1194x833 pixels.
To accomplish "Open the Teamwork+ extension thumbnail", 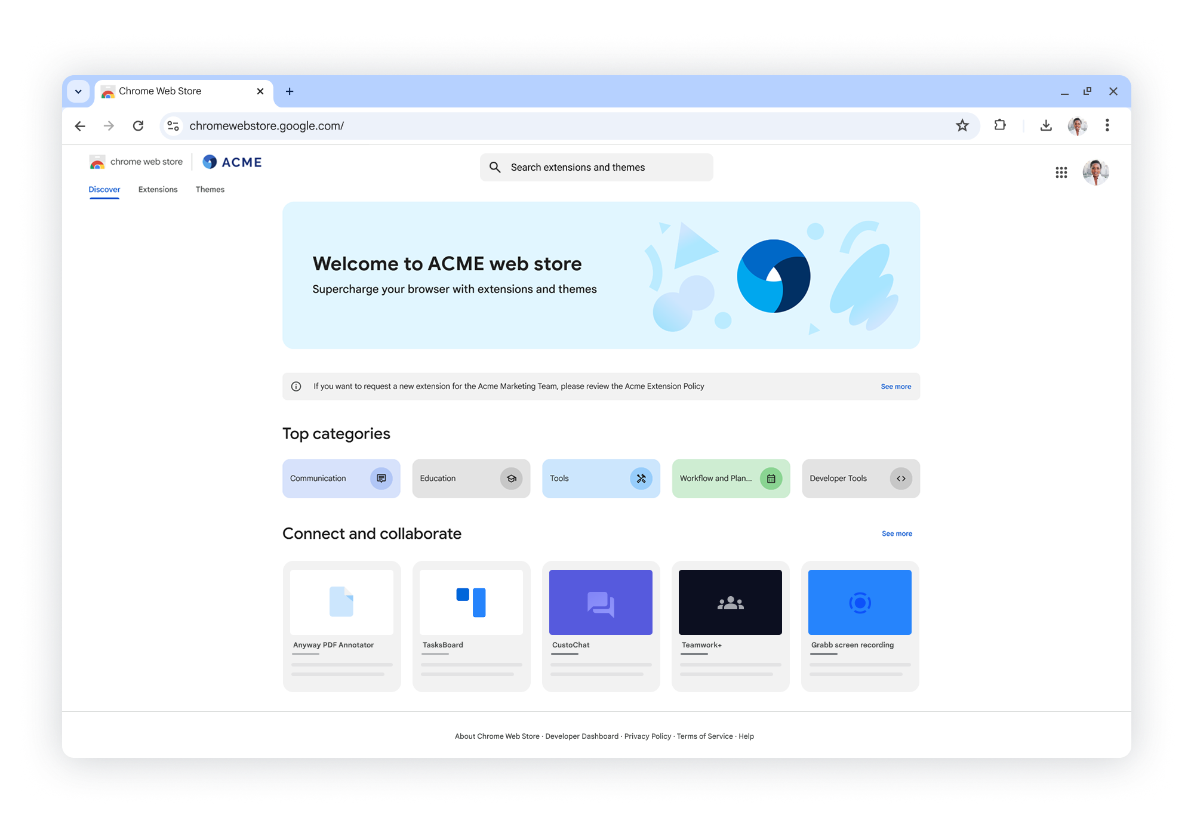I will (730, 602).
